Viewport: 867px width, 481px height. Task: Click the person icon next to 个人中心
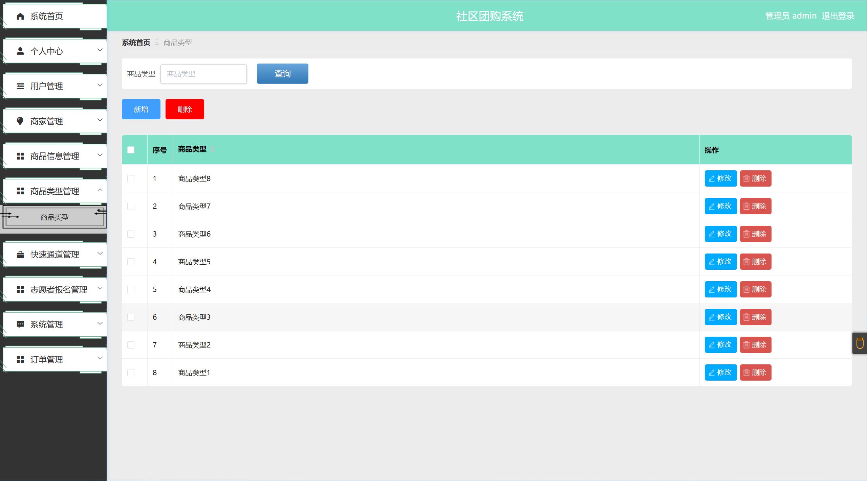click(20, 51)
